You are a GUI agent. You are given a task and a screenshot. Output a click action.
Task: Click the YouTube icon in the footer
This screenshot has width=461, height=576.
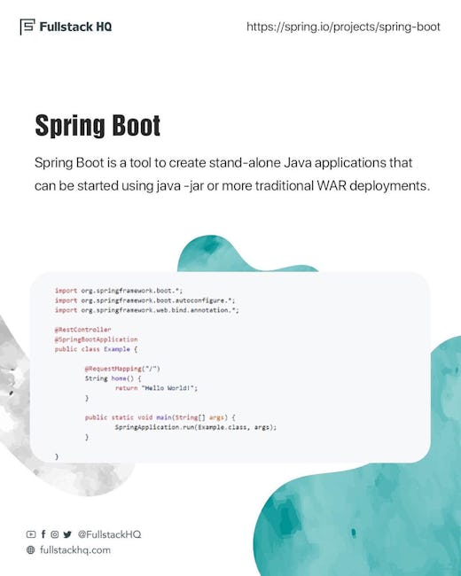[31, 534]
